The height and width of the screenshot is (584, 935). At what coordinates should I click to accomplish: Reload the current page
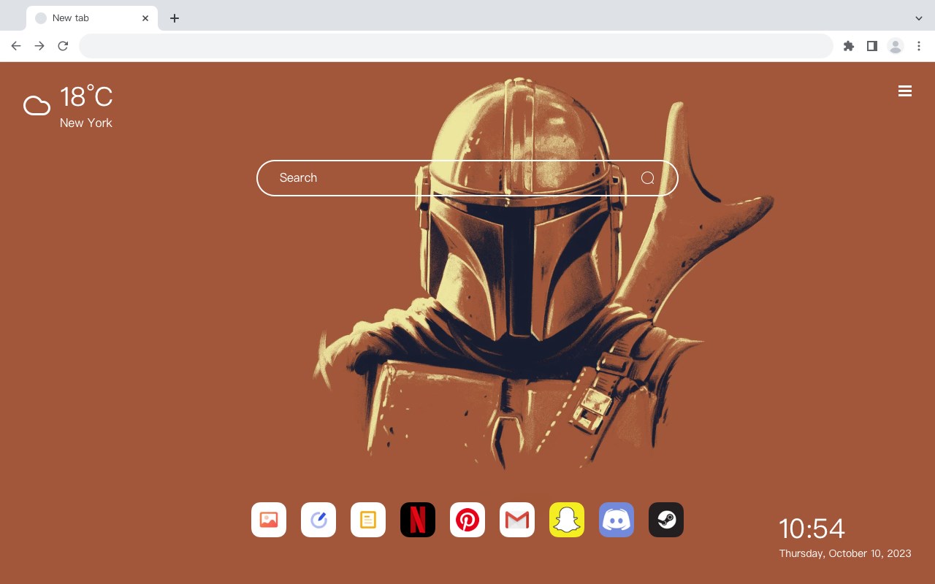click(x=63, y=46)
